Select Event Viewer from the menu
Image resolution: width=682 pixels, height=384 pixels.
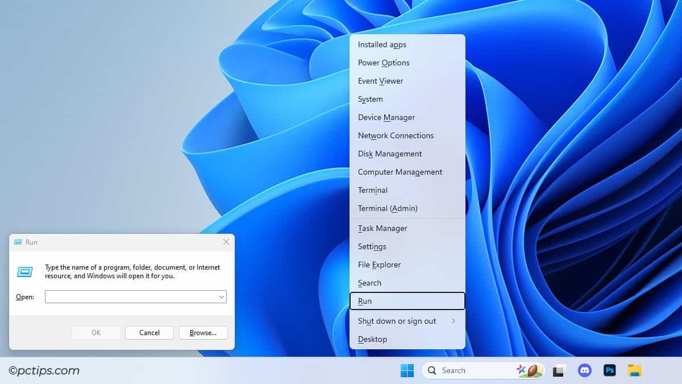(x=380, y=81)
